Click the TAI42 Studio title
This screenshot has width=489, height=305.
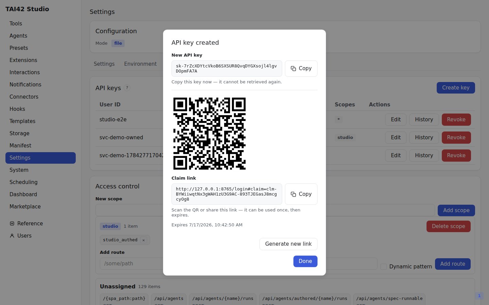coord(27,9)
